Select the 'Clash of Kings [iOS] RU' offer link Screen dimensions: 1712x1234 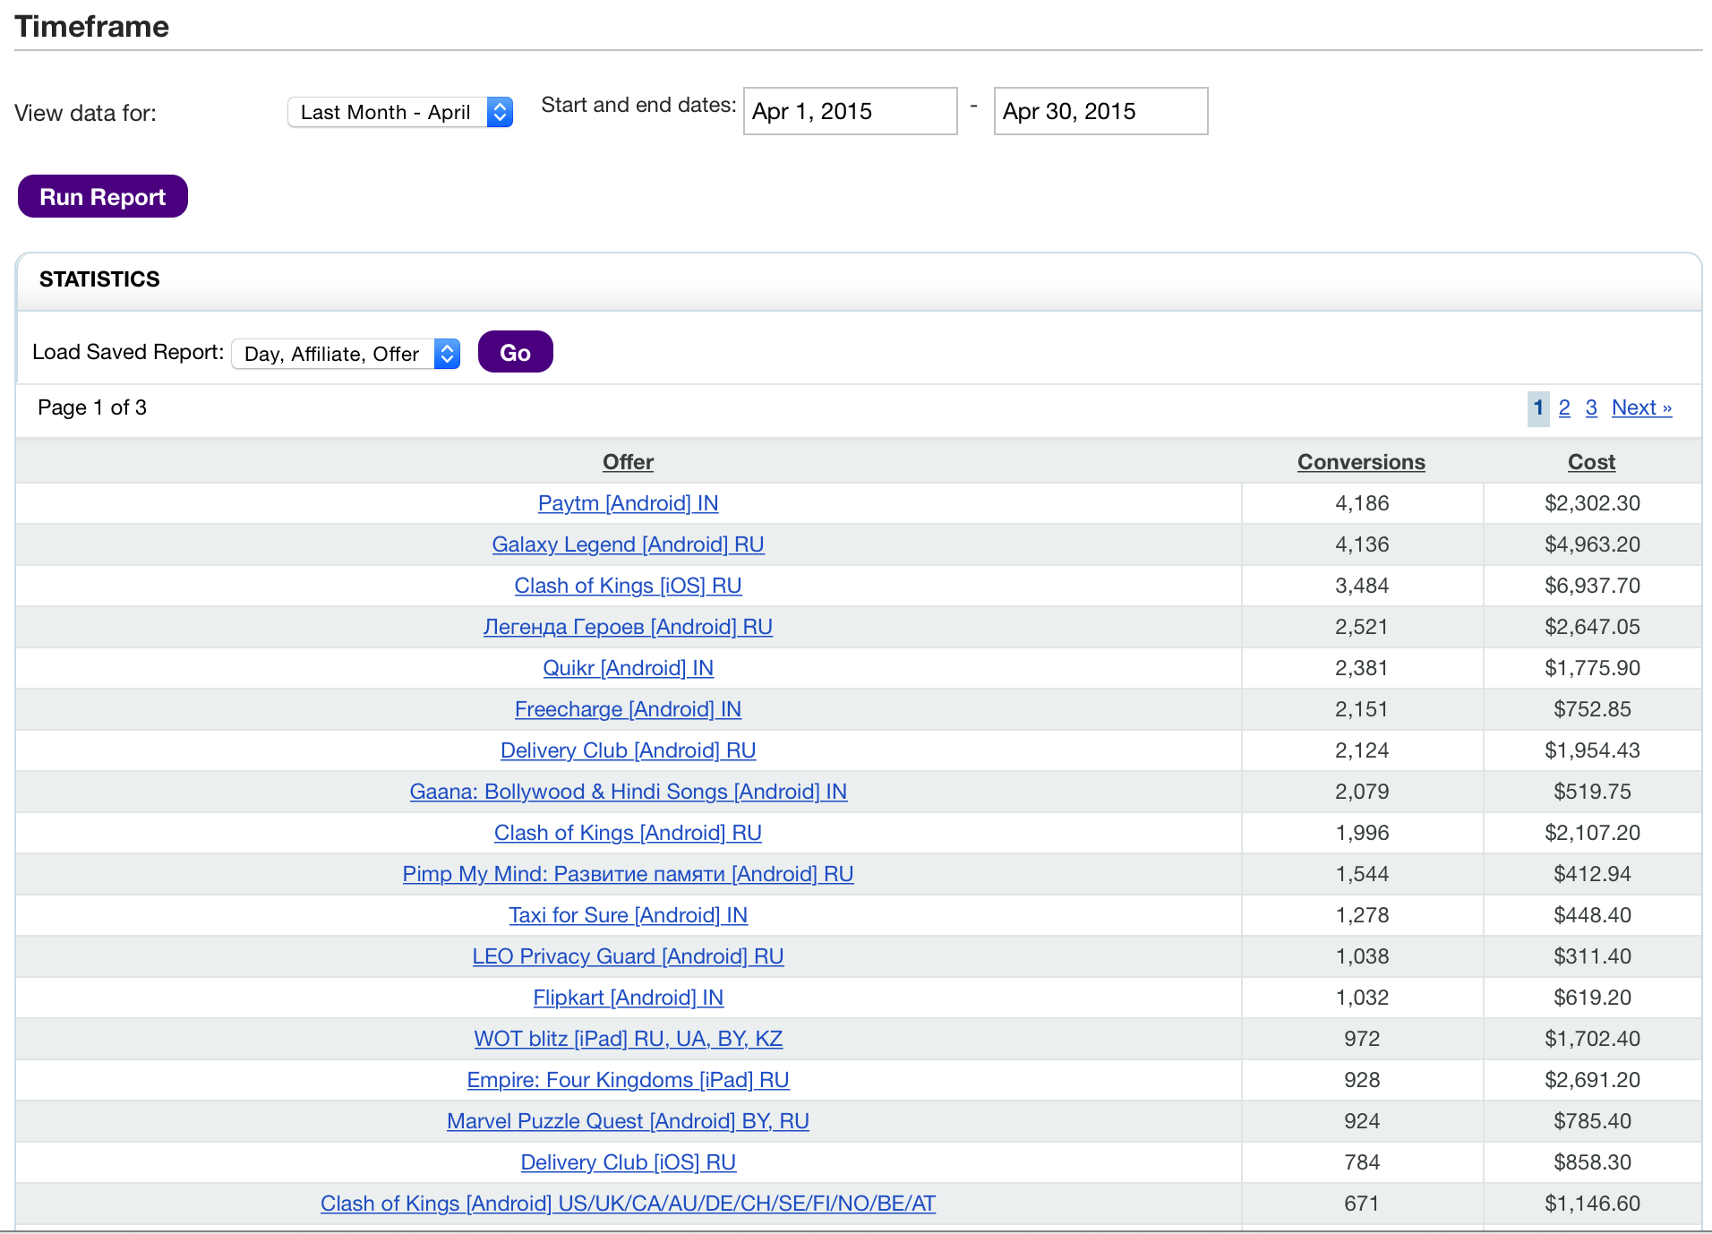pyautogui.click(x=628, y=586)
